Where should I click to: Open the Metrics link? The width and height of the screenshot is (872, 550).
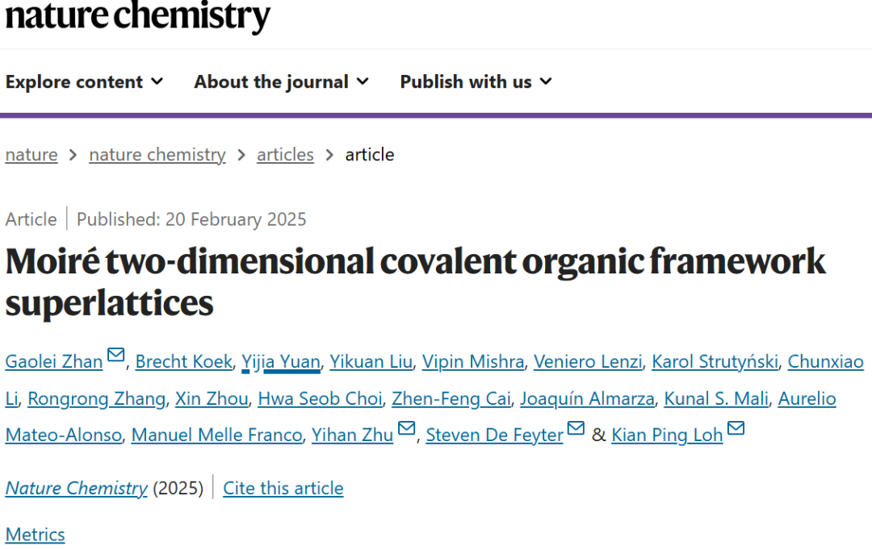[x=35, y=535]
